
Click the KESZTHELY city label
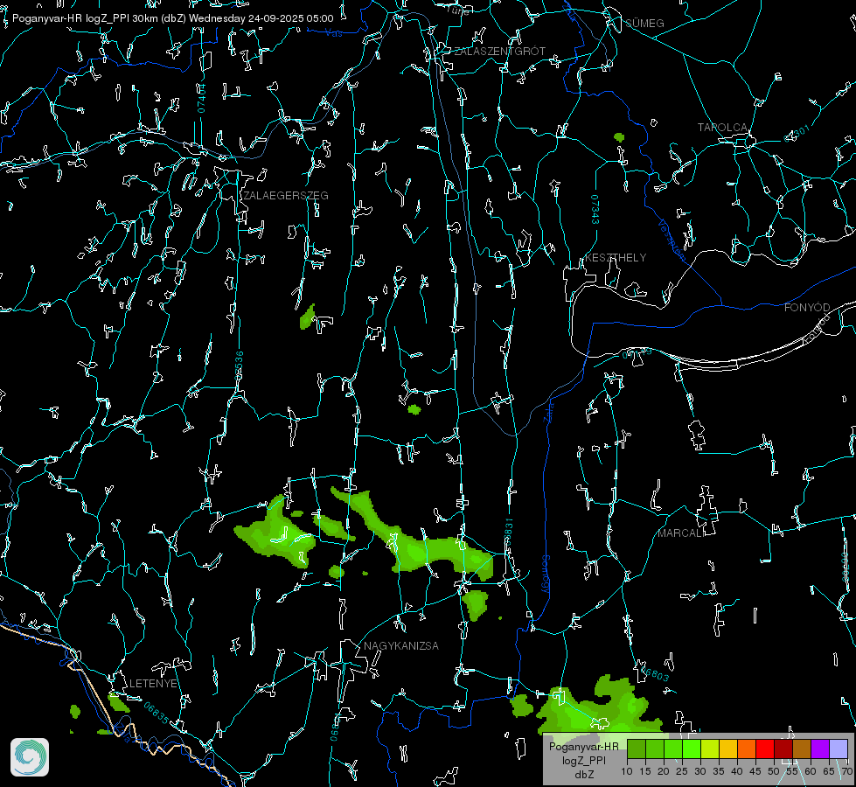[x=616, y=257]
